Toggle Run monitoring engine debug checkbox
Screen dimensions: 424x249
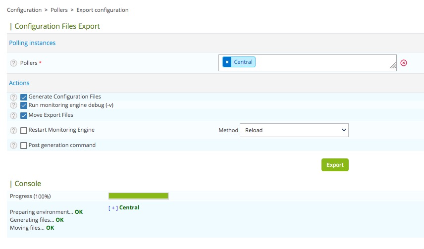[x=24, y=105]
